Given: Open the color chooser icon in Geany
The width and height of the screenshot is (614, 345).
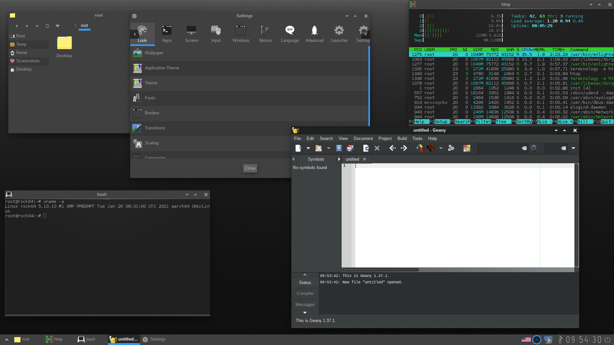Looking at the screenshot, I should tap(467, 148).
